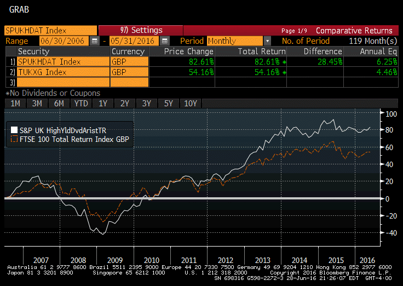Click the SPUKHDAT Index ticker field at top

tap(50, 30)
